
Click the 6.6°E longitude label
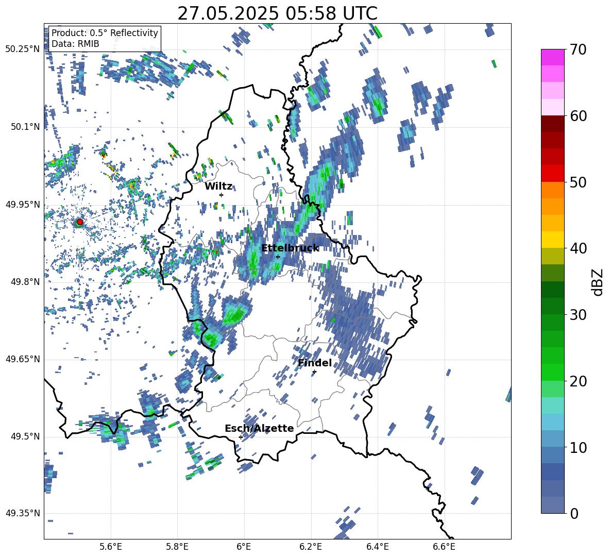[444, 547]
